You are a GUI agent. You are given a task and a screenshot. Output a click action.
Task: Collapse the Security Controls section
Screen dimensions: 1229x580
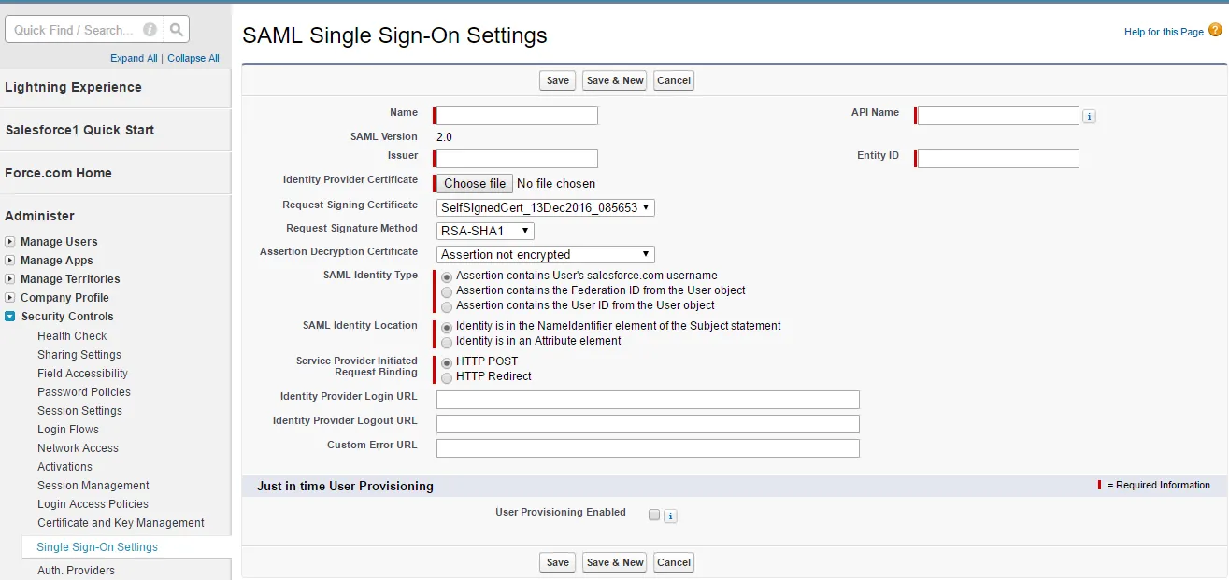coord(10,317)
